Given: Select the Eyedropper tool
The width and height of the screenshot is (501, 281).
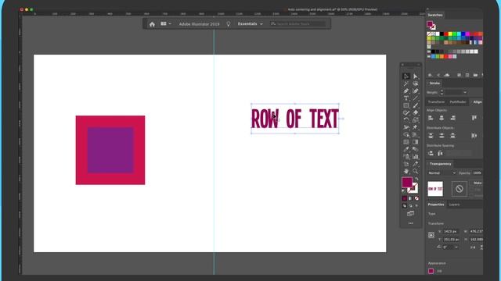Looking at the screenshot, I should pyautogui.click(x=406, y=149).
